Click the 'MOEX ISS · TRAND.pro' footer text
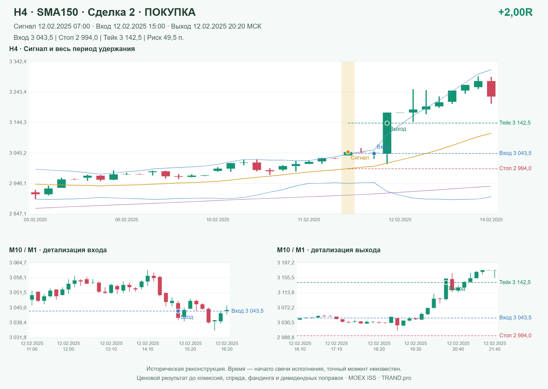Image resolution: width=548 pixels, height=389 pixels. click(380, 378)
